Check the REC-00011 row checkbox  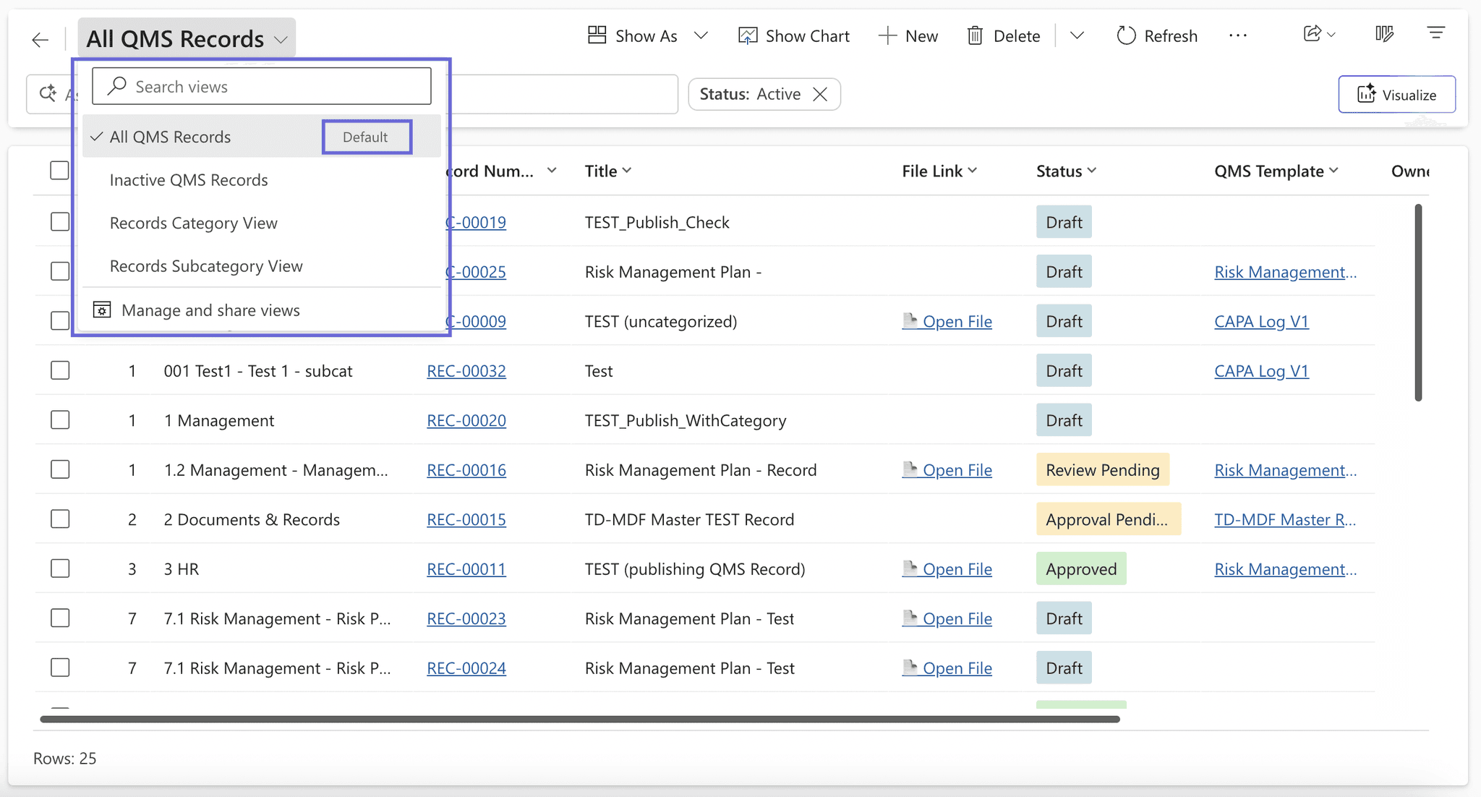pyautogui.click(x=60, y=568)
